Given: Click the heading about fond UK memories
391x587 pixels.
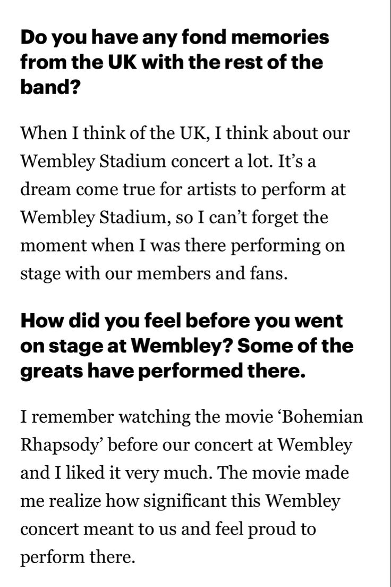Looking at the screenshot, I should click(x=175, y=62).
